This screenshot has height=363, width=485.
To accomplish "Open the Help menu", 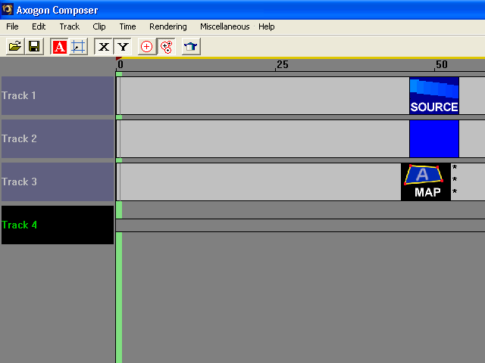I will tap(266, 26).
